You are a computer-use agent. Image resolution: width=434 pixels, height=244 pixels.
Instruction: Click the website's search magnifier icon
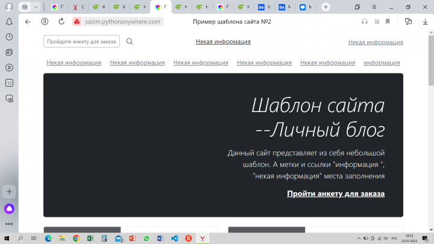pos(129,42)
